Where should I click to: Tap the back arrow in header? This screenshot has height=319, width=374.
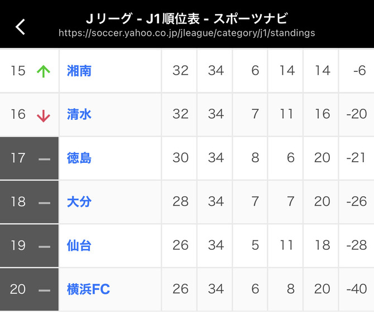pos(21,27)
